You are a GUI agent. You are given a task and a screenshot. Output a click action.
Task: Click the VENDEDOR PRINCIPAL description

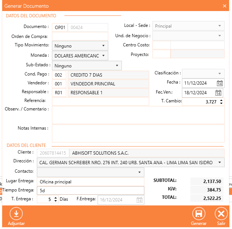click(109, 84)
